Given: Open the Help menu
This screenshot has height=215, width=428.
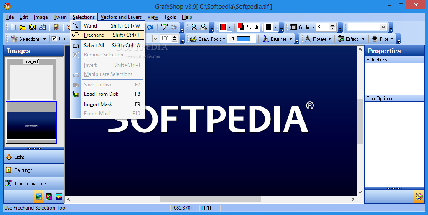Looking at the screenshot, I should tap(187, 17).
